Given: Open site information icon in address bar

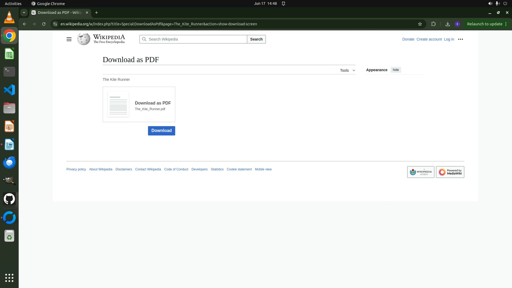Looking at the screenshot, I should tap(55, 24).
